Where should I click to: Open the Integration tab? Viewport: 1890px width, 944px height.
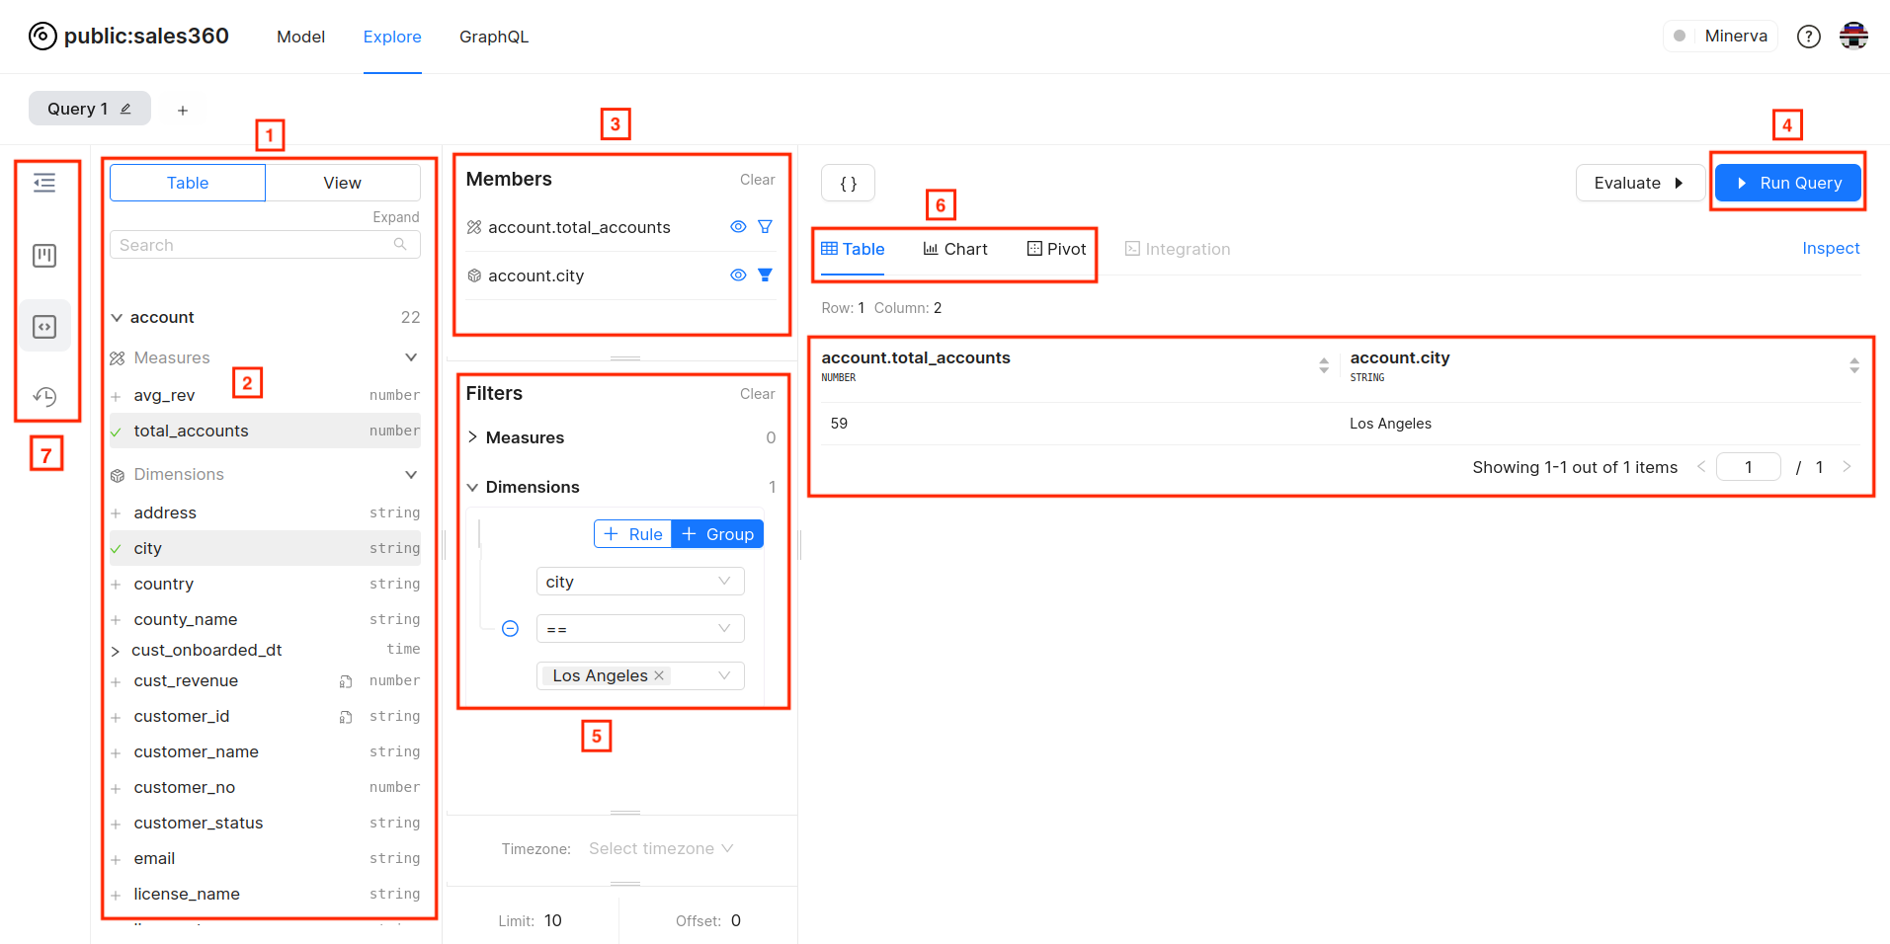point(1178,249)
